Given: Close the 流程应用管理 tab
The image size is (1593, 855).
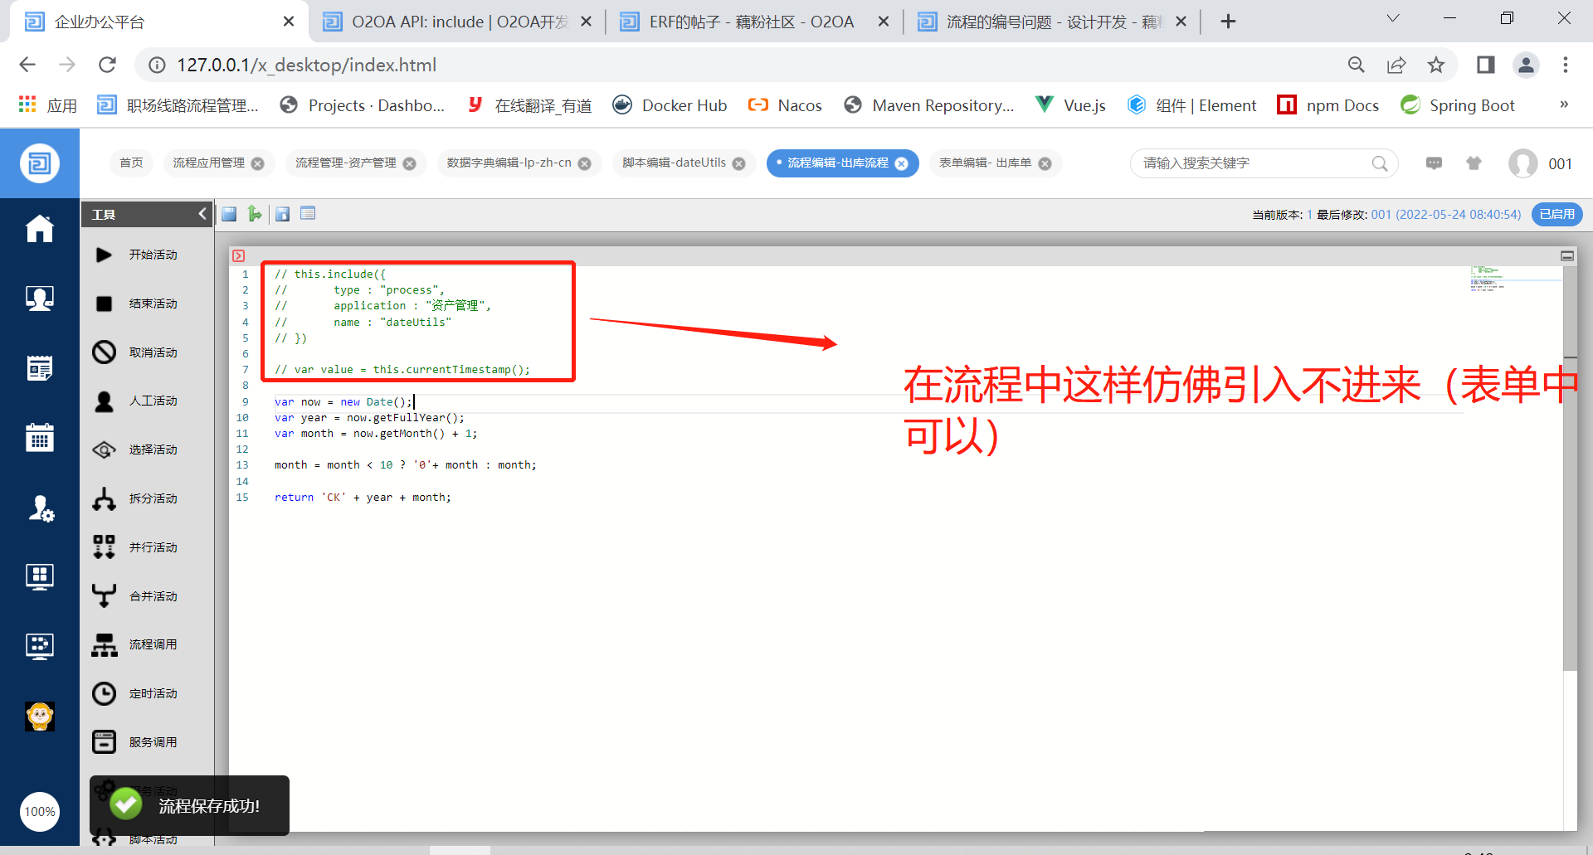Looking at the screenshot, I should 258,164.
